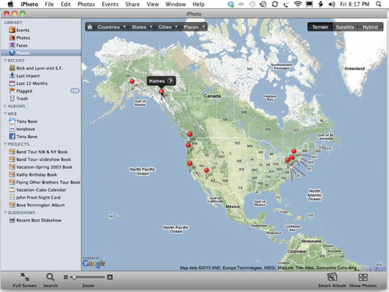This screenshot has height=292, width=389.
Task: Open Flying Other Brothers Tour Book
Action: (48, 182)
